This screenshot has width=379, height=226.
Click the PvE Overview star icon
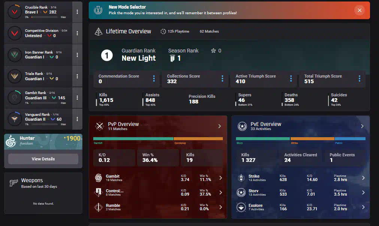242,126
